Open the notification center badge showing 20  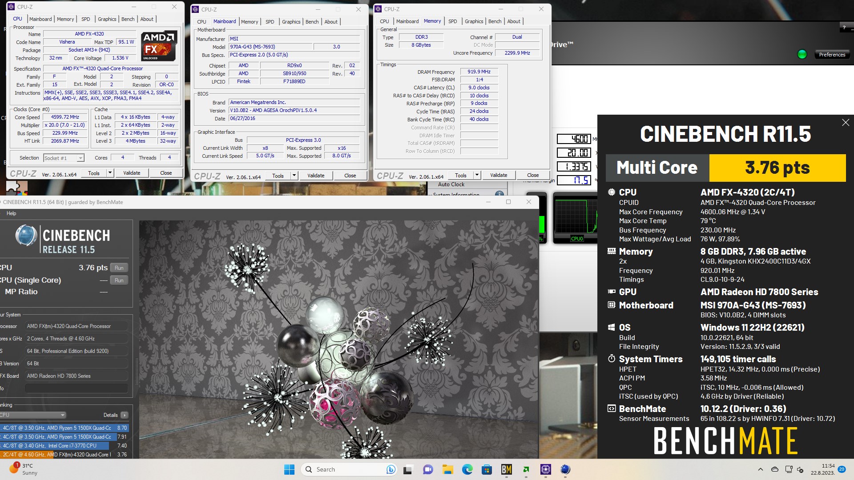(842, 469)
